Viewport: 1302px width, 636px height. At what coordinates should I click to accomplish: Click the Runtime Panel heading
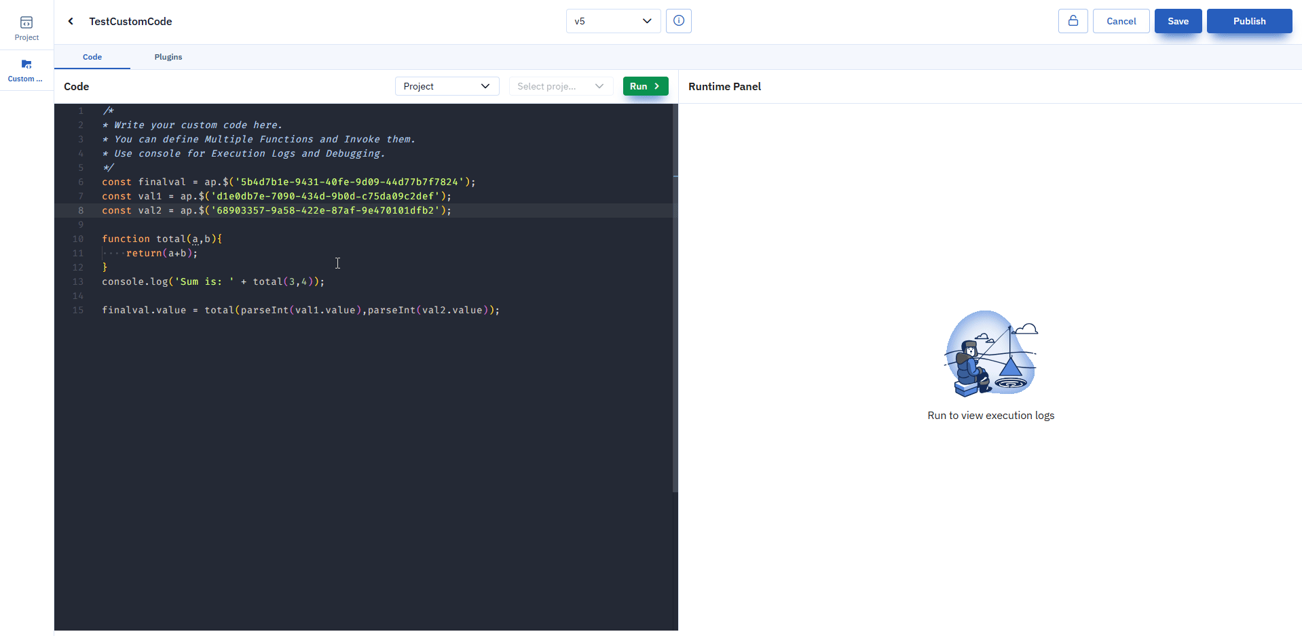click(724, 86)
